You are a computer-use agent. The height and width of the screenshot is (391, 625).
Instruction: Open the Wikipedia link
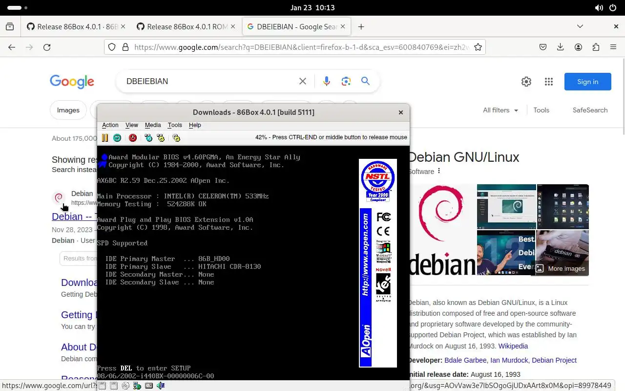(513, 346)
